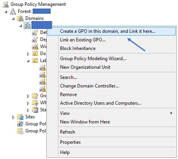Image resolution: width=178 pixels, height=159 pixels.
Task: Collapse the Domains node
Action: coord(13,19)
